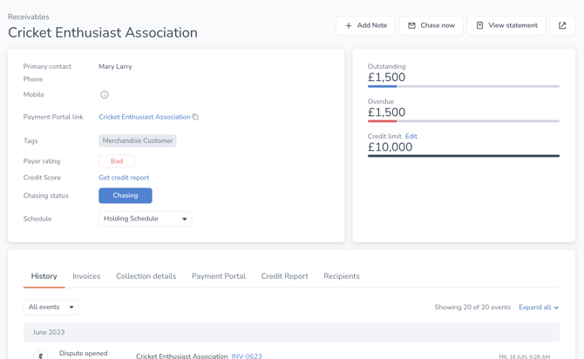584x359 pixels.
Task: Open the Holding Schedule dropdown
Action: point(145,220)
